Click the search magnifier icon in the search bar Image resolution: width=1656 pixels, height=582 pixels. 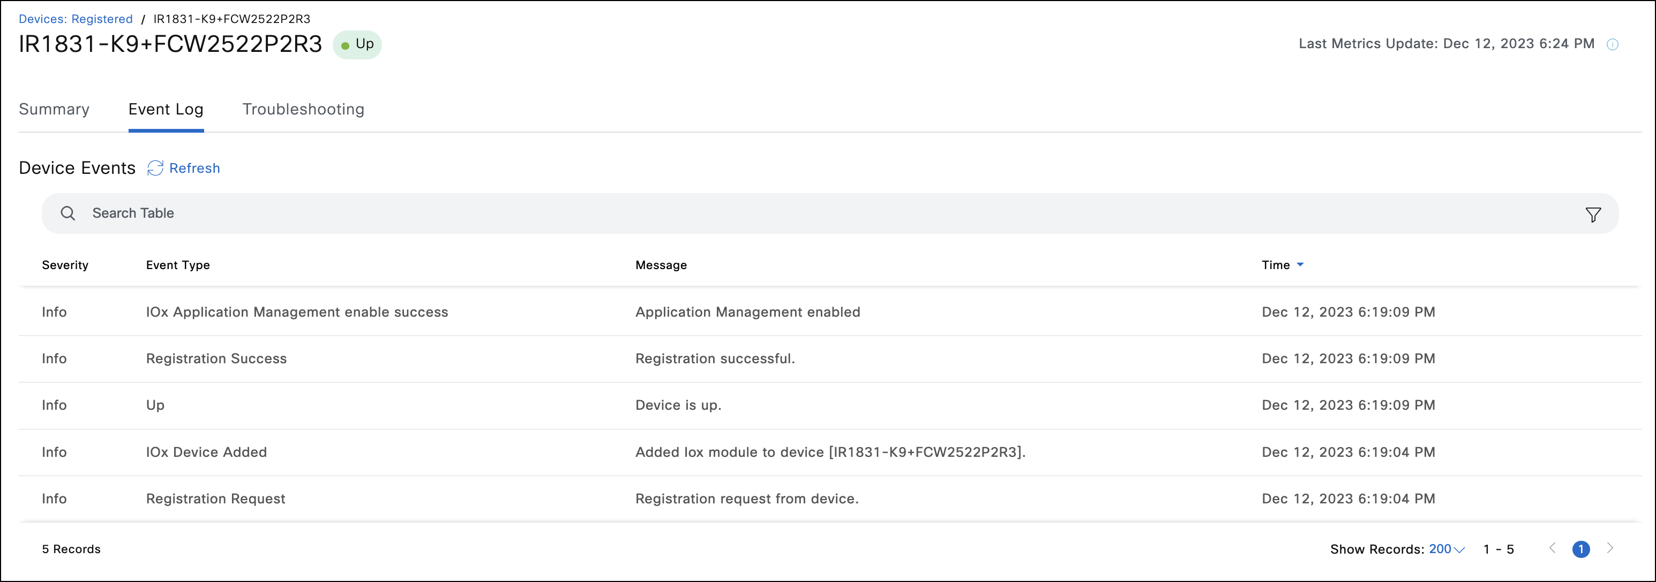(x=68, y=213)
